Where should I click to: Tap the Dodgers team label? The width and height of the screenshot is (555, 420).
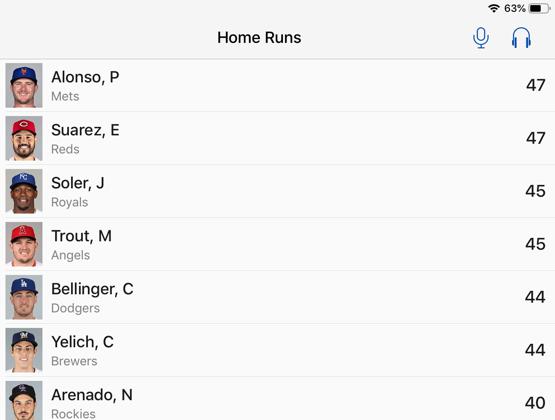(76, 308)
